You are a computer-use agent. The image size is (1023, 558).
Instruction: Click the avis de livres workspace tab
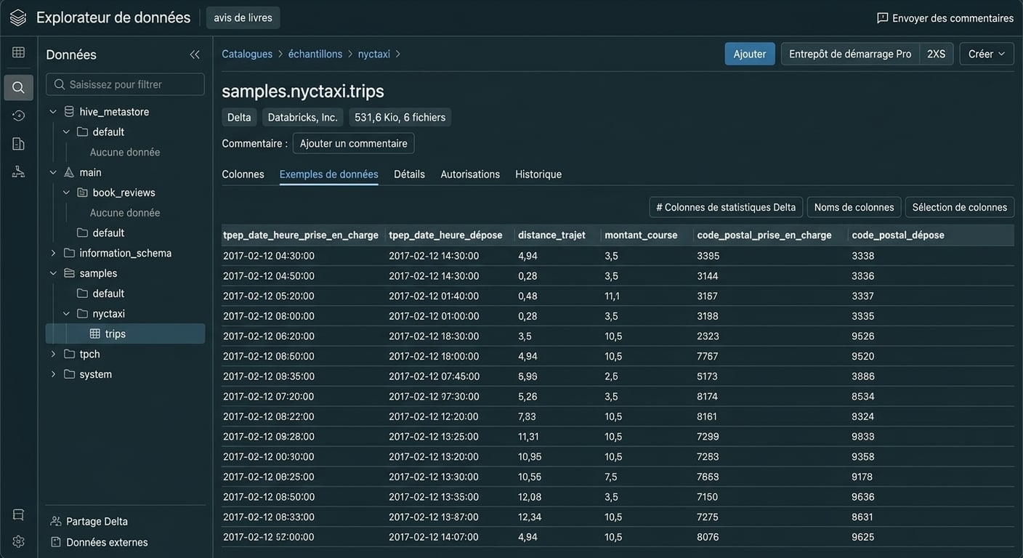click(x=243, y=17)
